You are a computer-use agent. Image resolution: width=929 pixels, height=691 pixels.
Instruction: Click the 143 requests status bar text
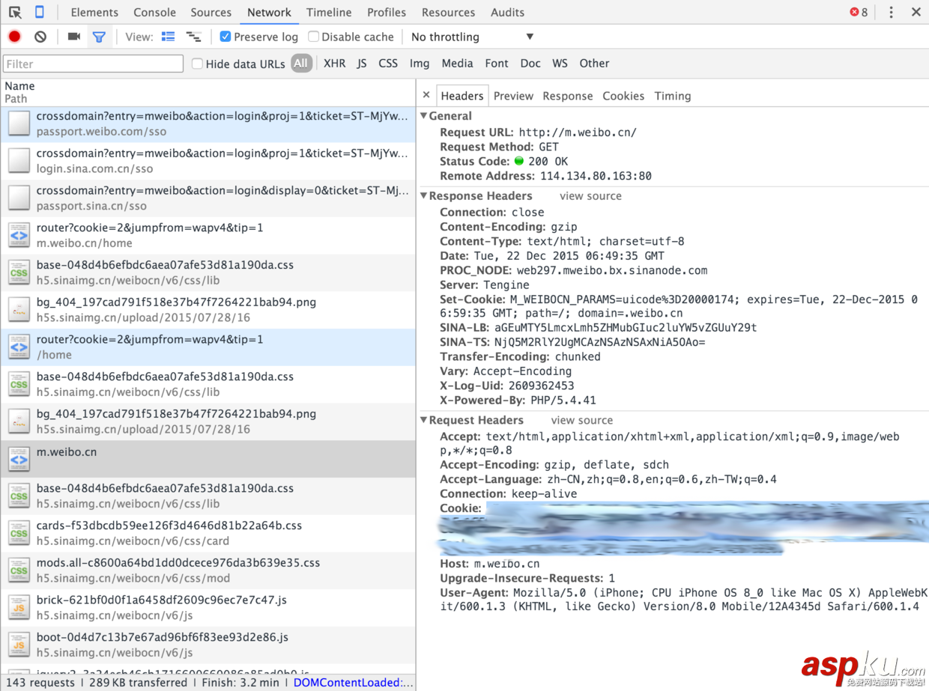coord(40,683)
